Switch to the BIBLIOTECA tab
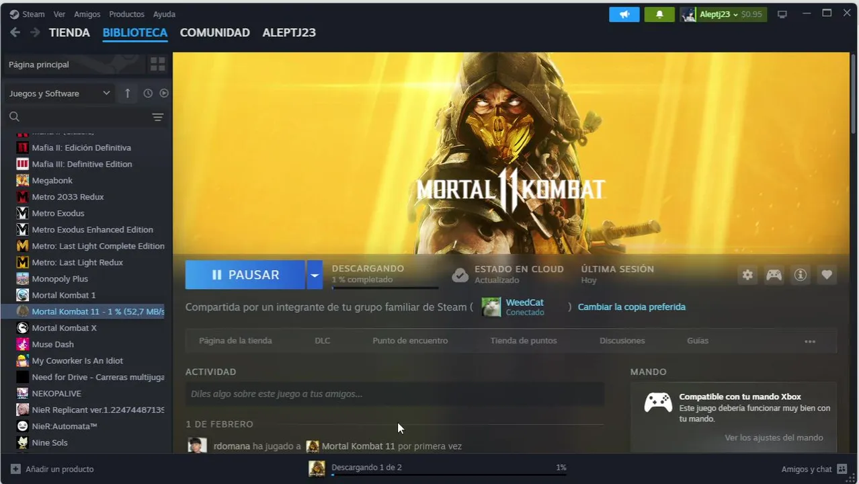The image size is (859, 484). (x=135, y=32)
